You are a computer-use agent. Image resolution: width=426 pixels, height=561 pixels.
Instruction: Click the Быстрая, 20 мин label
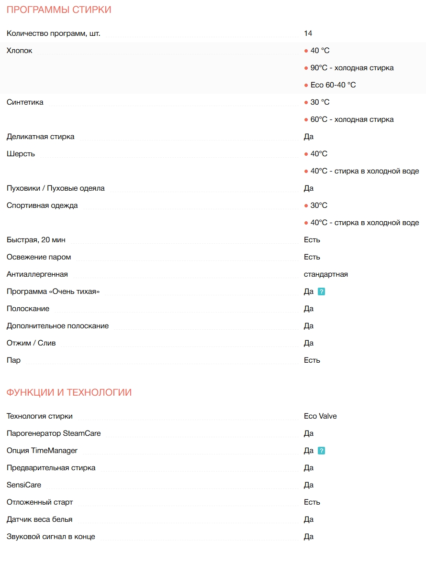click(36, 240)
